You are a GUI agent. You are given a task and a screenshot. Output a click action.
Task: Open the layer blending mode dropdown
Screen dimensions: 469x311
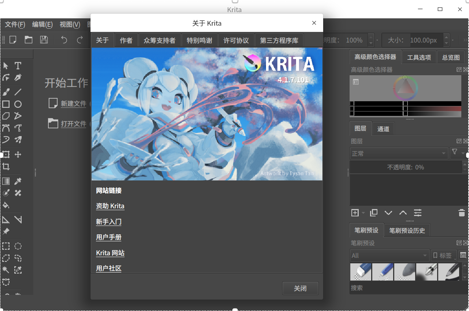(399, 153)
